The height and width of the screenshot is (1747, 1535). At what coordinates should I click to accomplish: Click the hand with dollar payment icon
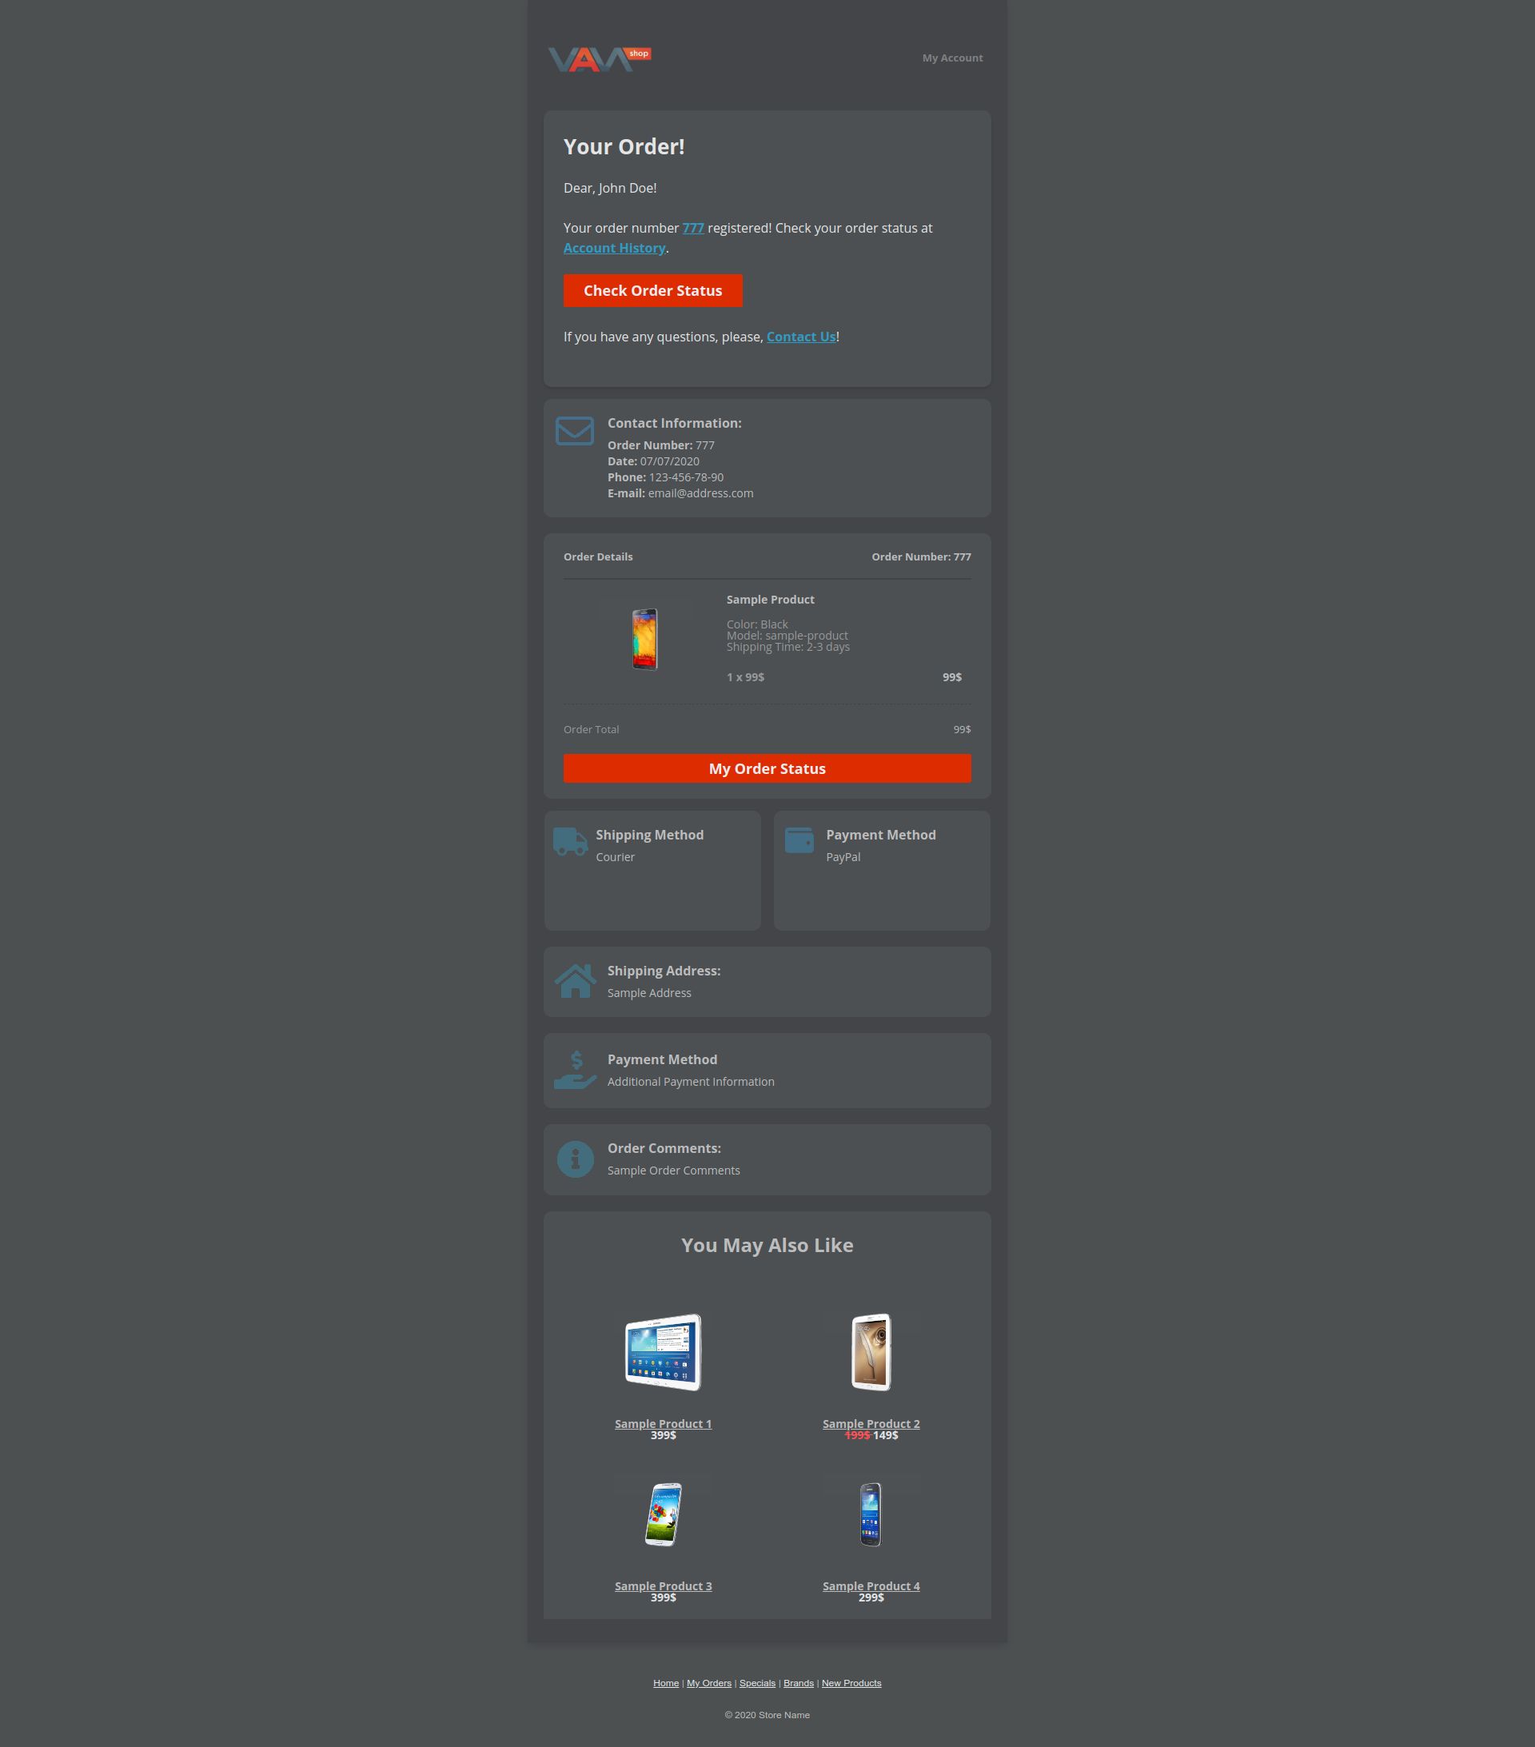(575, 1070)
